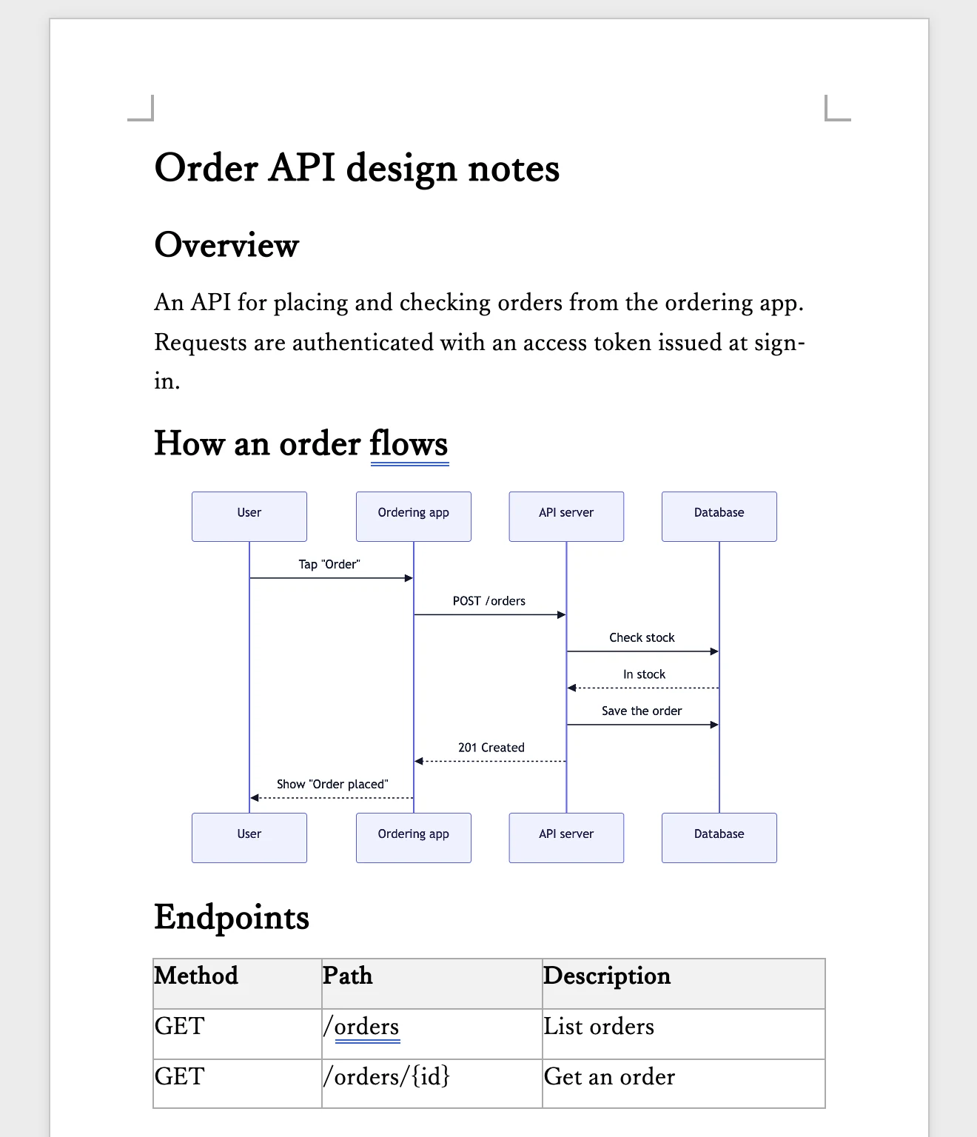Select the User box at the diagram bottom
The image size is (977, 1137).
pyautogui.click(x=249, y=838)
